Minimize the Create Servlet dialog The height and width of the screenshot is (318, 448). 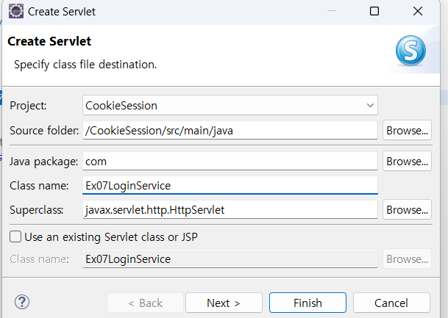pyautogui.click(x=332, y=12)
